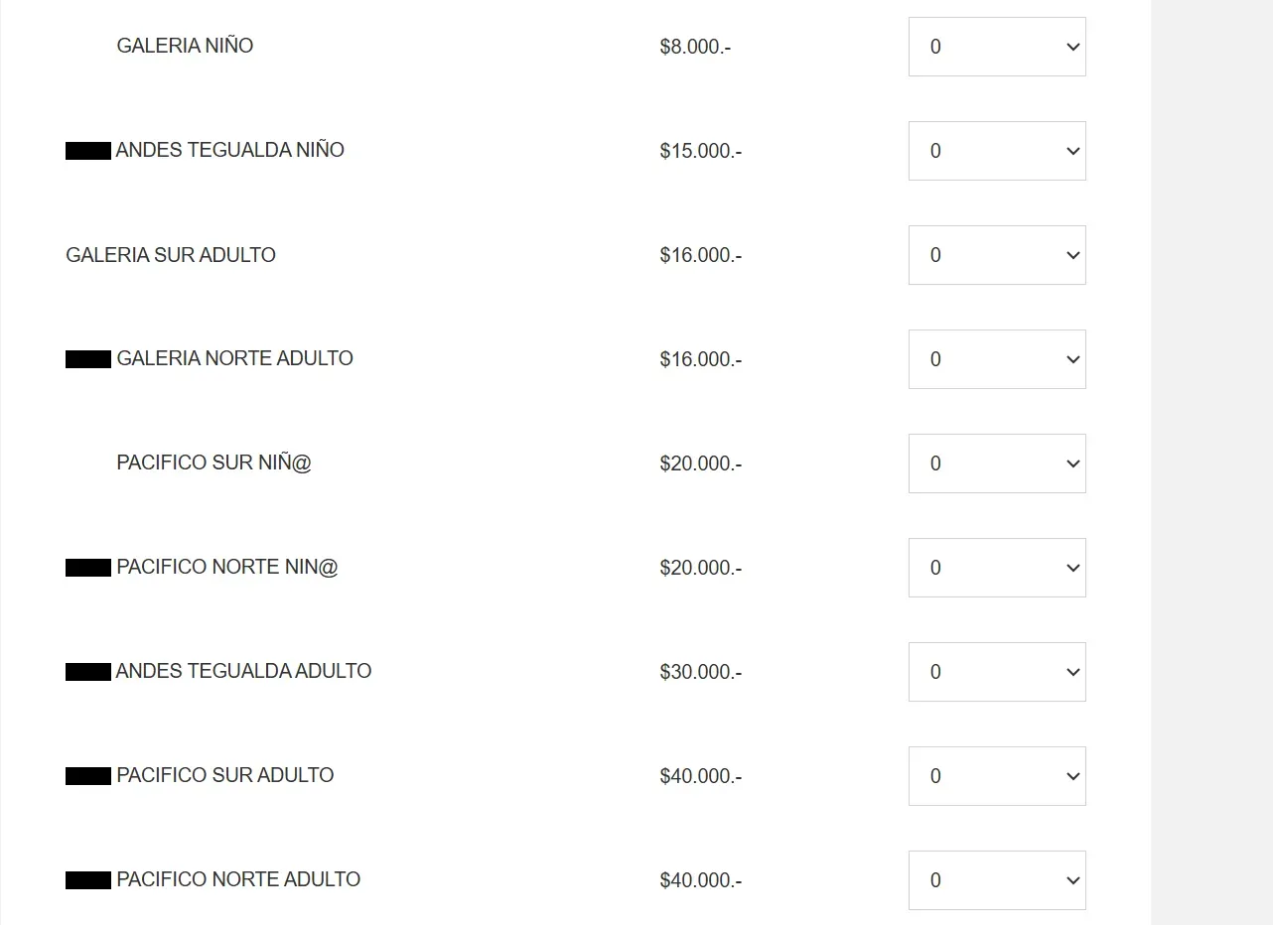Click the PACIFICO NORTE ADULTO label
The image size is (1273, 925).
pyautogui.click(x=238, y=879)
